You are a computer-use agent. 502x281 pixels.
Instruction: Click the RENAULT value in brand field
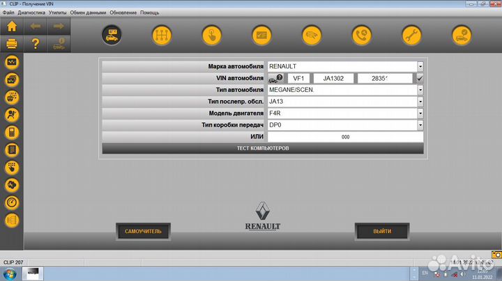(x=282, y=66)
